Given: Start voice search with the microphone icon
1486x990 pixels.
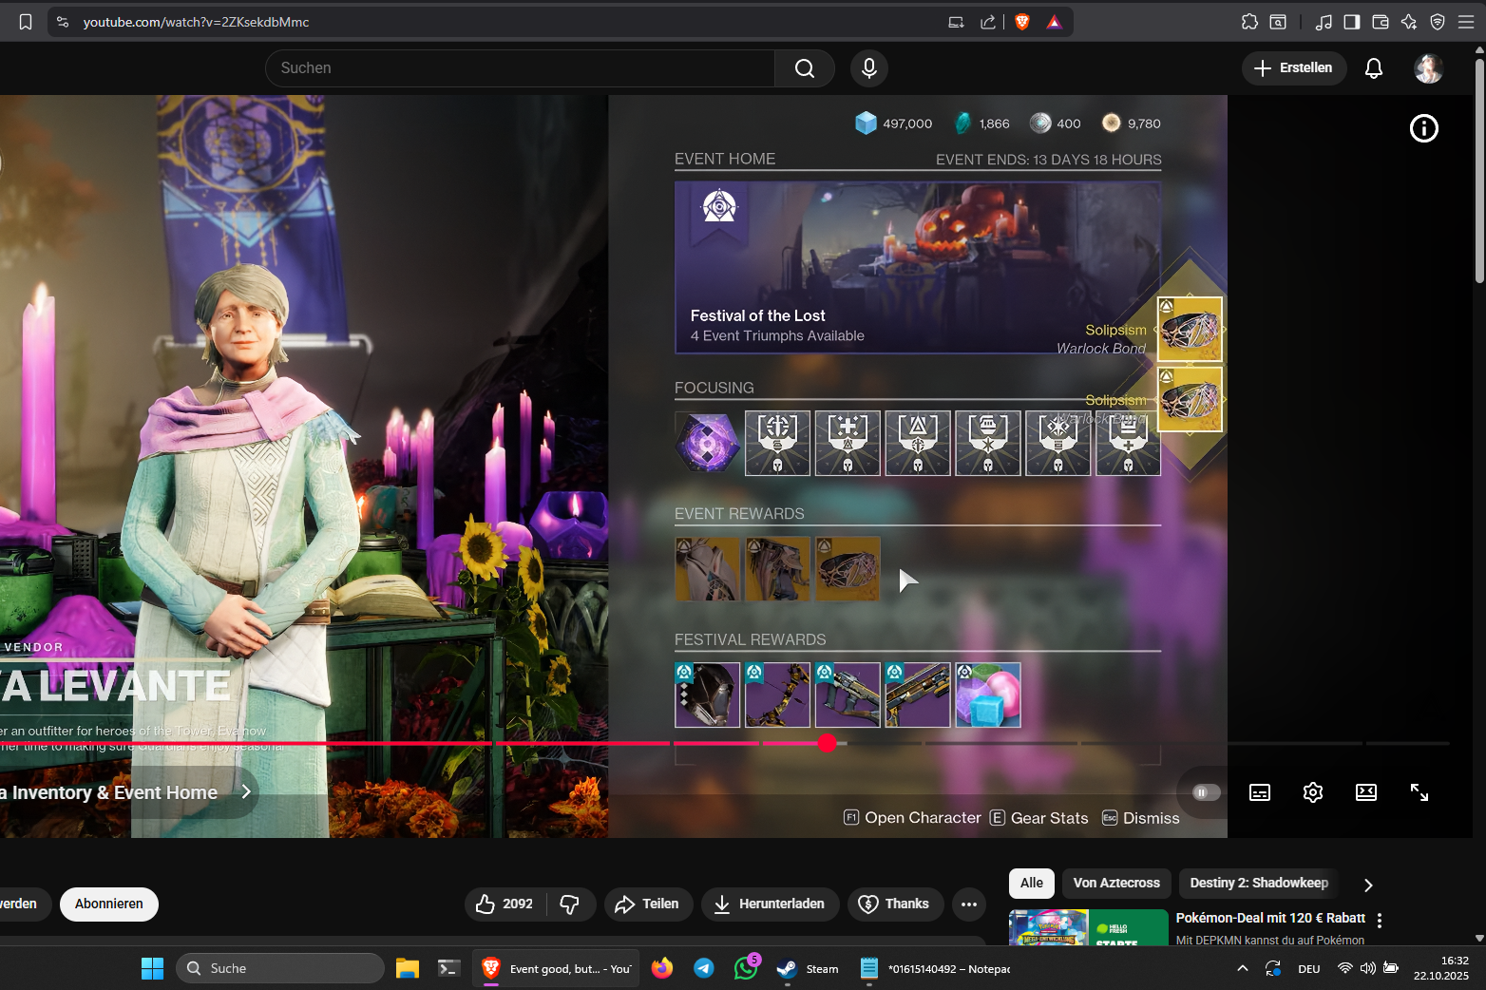Looking at the screenshot, I should tap(867, 67).
